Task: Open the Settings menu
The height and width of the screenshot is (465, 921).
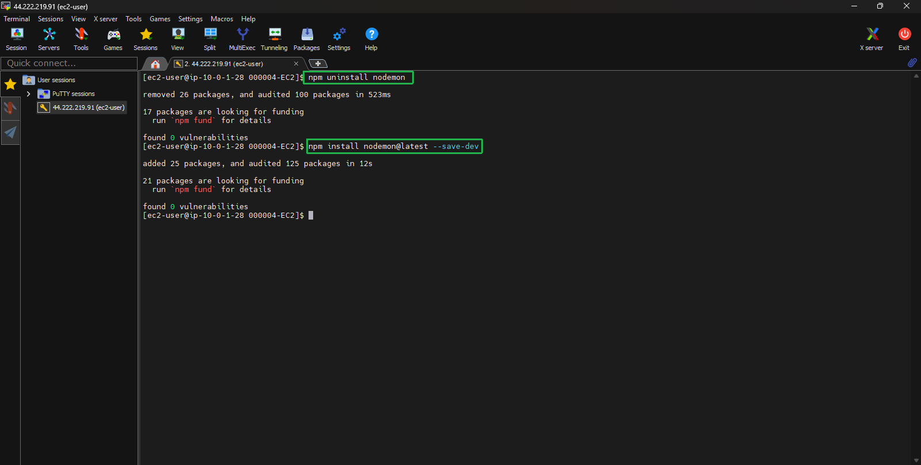Action: (x=191, y=19)
